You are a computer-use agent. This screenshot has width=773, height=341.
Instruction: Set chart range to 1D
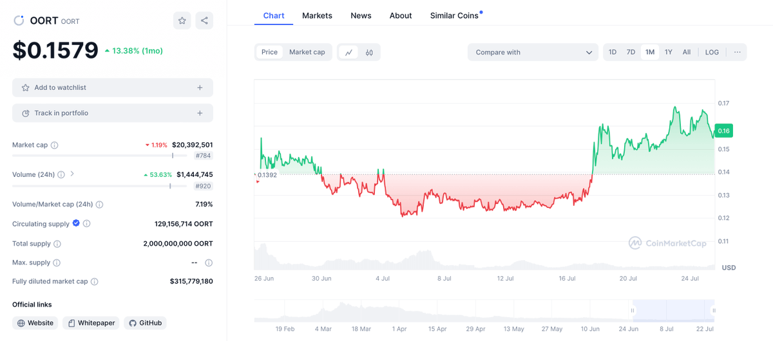pyautogui.click(x=613, y=52)
